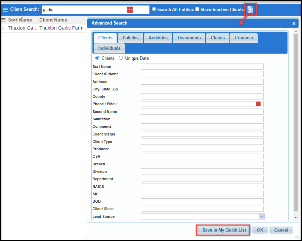
Task: Open the Contacts tab
Action: (x=244, y=38)
